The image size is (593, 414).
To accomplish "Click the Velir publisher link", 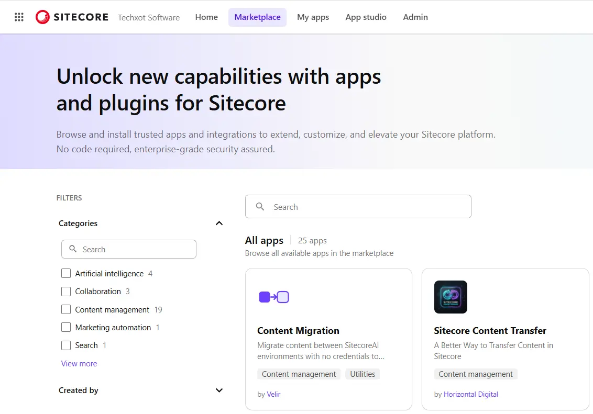I will coord(273,394).
